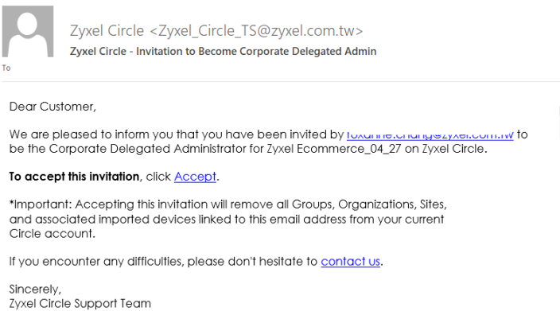Click the bold To accept this invitation text

tap(74, 177)
